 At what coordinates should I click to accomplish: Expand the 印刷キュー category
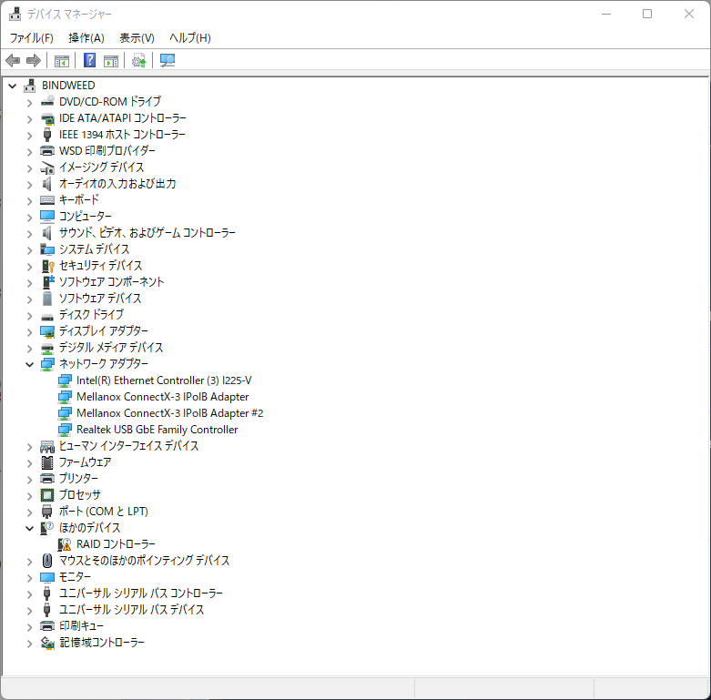coord(30,627)
